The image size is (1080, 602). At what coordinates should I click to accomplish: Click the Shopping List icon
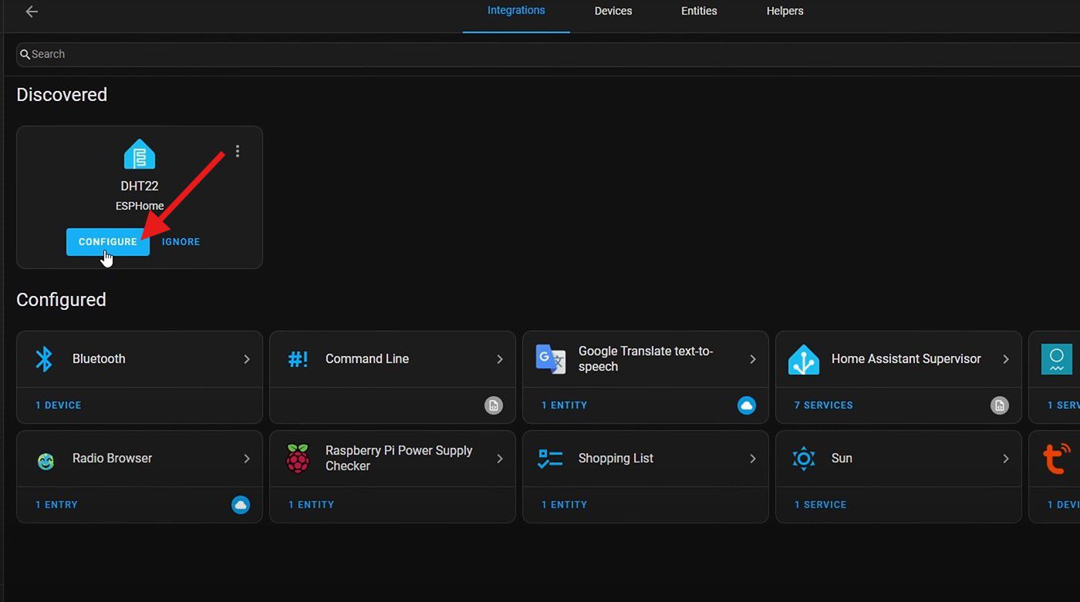point(550,459)
